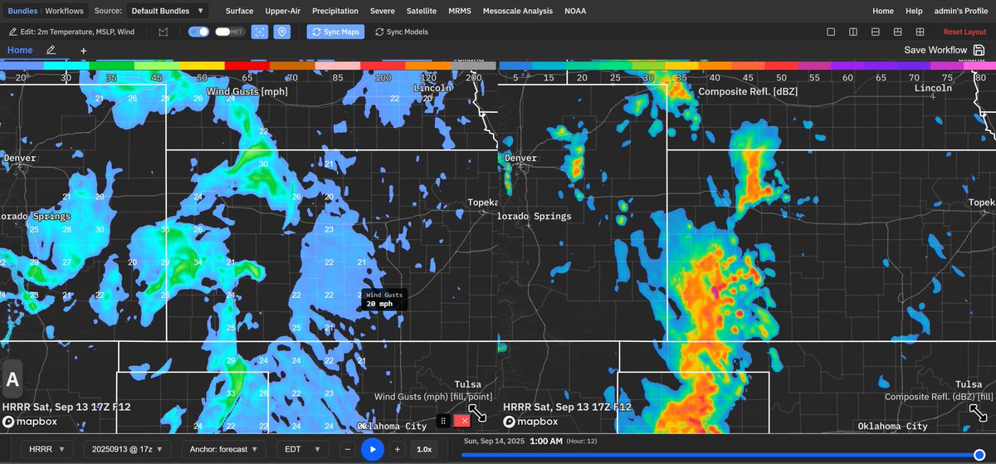Click the A badge on left map
Image resolution: width=996 pixels, height=464 pixels.
click(x=12, y=380)
